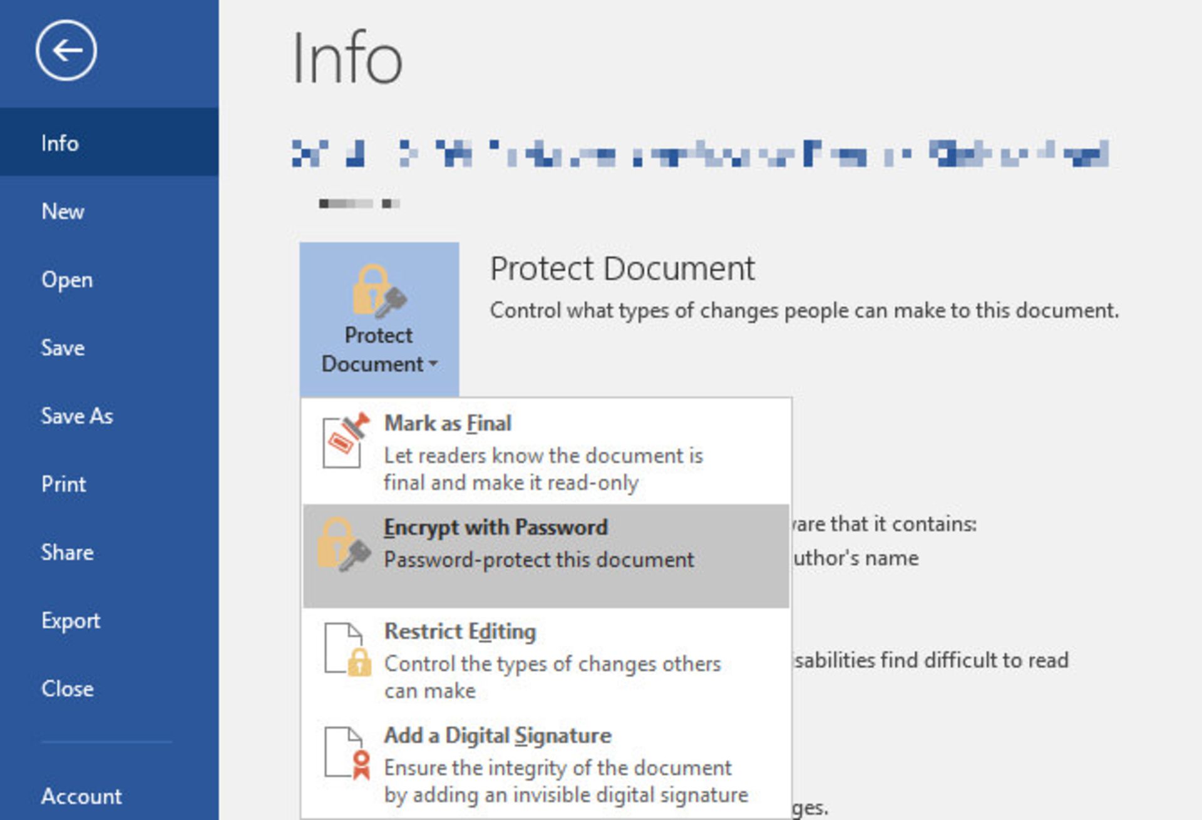Select Mark as Final in the dropdown

[448, 423]
